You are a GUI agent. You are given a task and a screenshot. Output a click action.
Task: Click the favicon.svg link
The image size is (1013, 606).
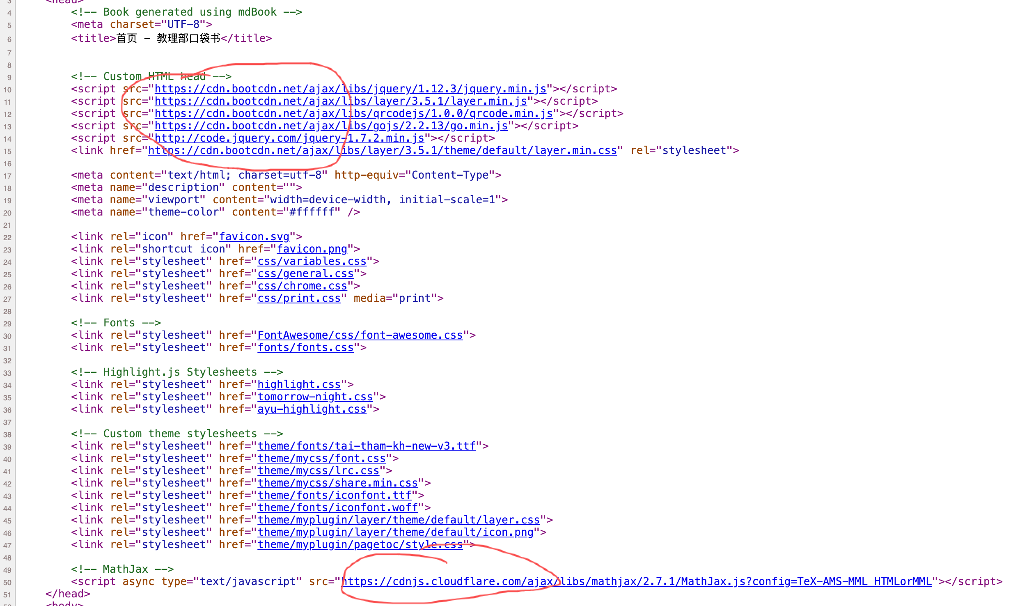254,236
